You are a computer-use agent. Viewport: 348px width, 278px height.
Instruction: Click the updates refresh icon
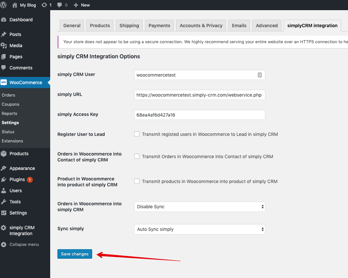coord(44,5)
